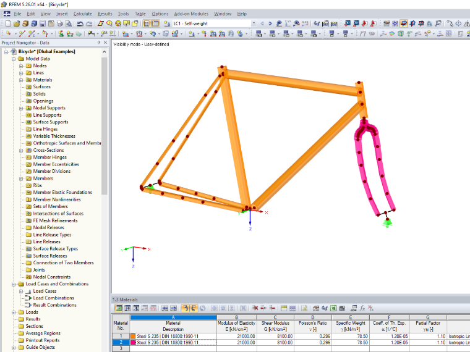Click the Modulus of Elasticity cell for material 1
This screenshot has height=352, width=470.
[x=236, y=336]
